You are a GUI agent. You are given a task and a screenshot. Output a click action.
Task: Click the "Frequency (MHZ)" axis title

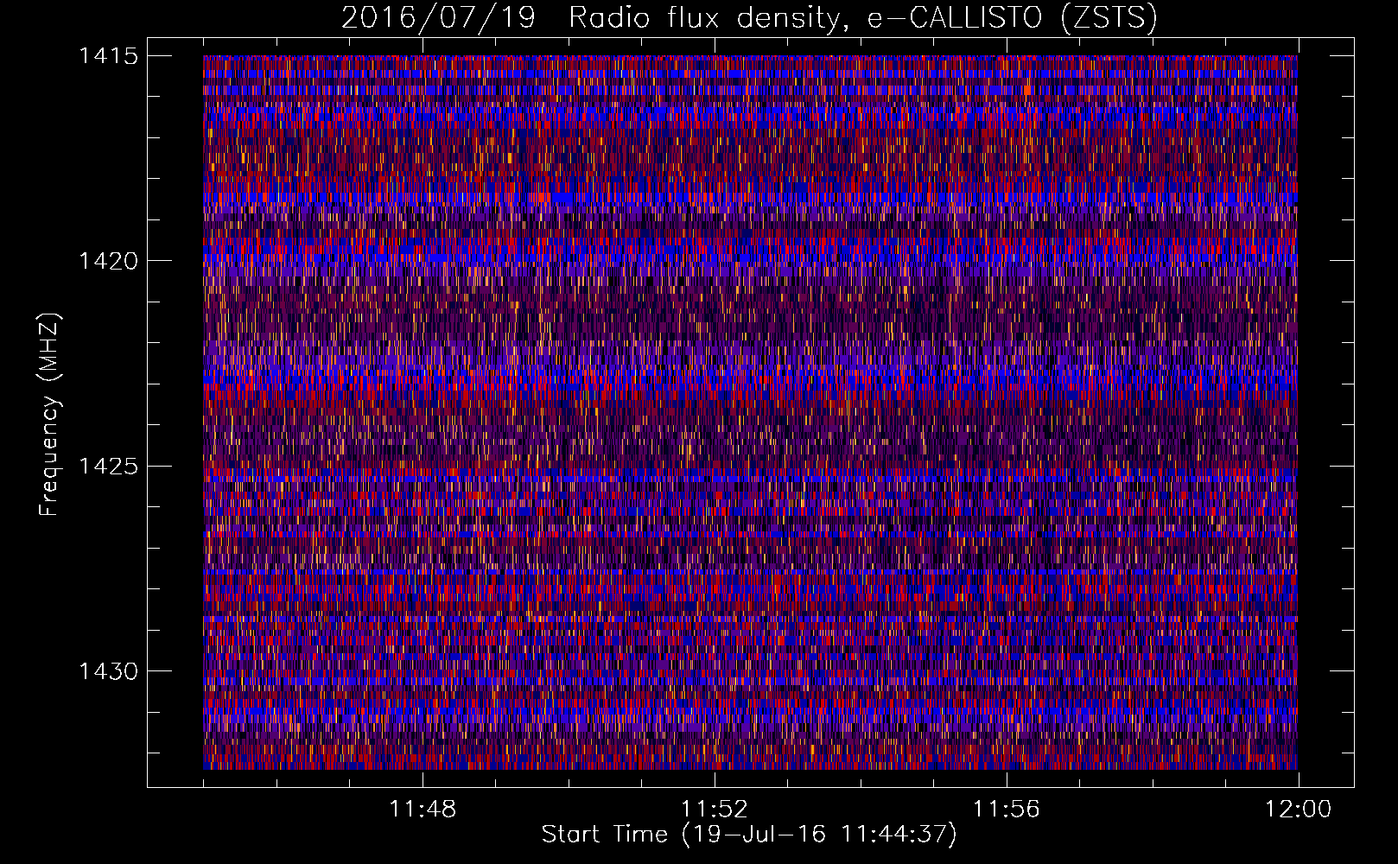point(49,414)
